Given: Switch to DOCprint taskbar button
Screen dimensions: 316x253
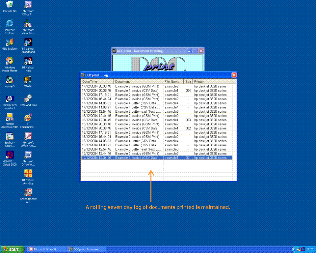Looking at the screenshot, I should pos(86,249).
